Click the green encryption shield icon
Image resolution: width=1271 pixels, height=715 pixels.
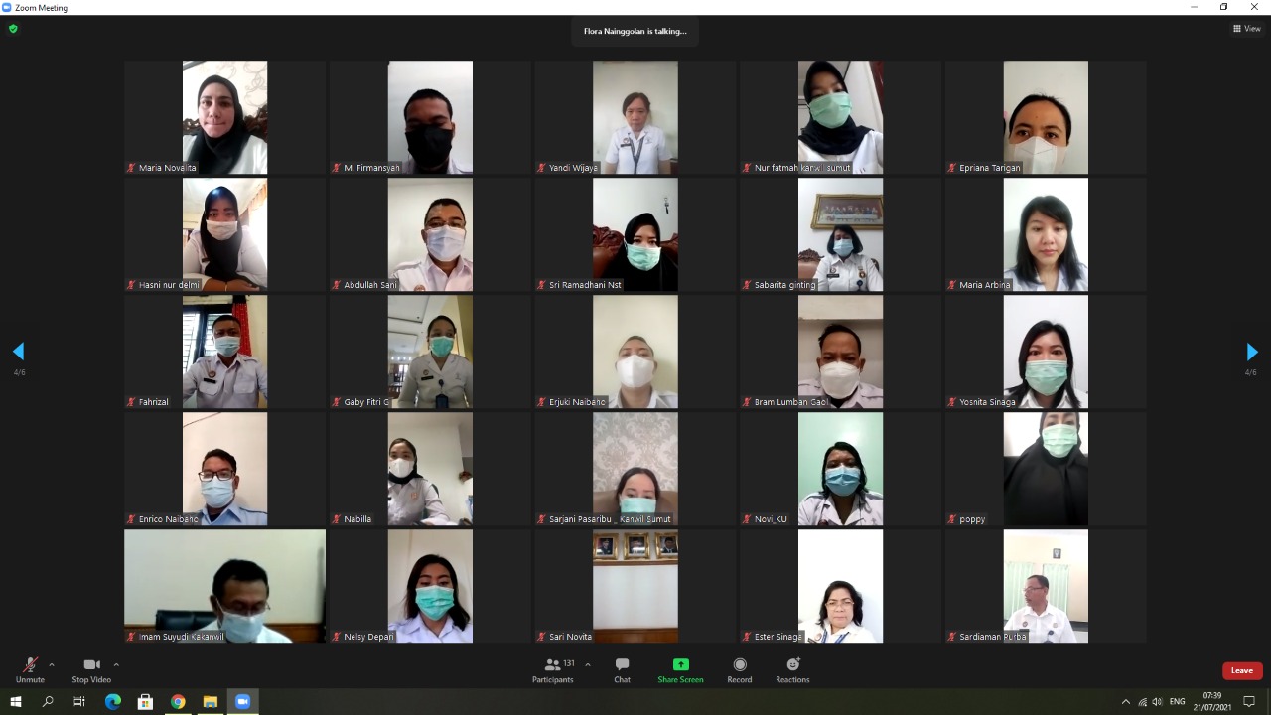pyautogui.click(x=13, y=29)
